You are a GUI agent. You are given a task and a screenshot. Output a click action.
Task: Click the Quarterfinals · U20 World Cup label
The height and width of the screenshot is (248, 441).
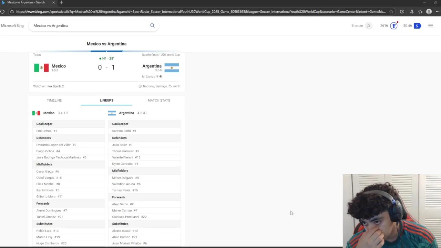click(161, 55)
